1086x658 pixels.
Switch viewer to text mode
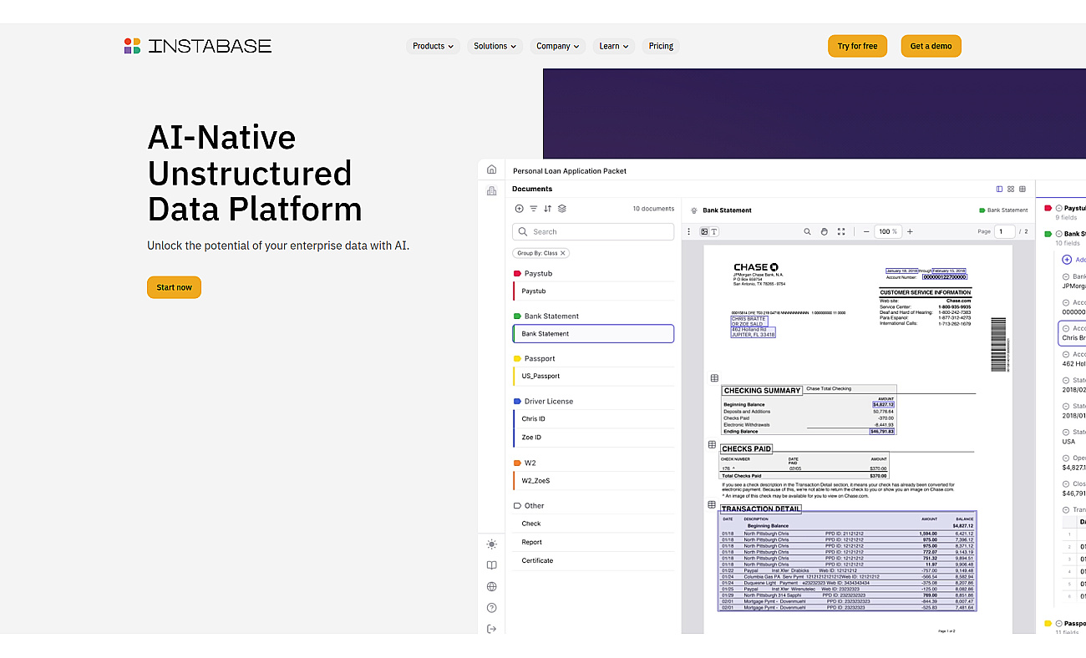pyautogui.click(x=714, y=231)
